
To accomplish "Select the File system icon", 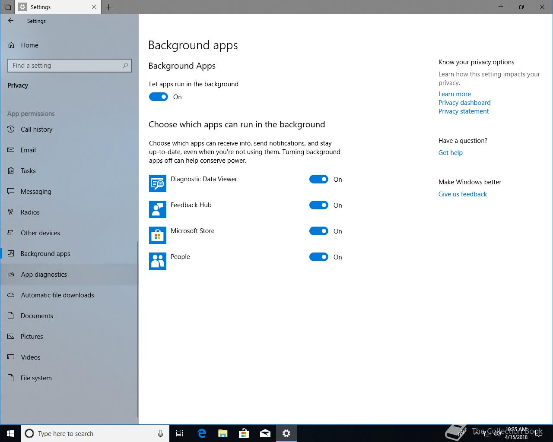I will click(x=11, y=378).
